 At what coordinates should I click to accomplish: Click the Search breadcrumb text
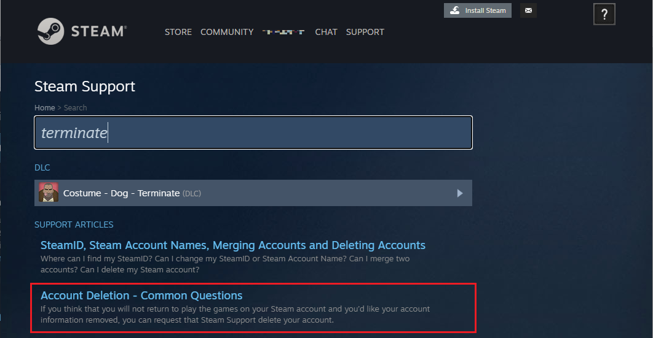pyautogui.click(x=76, y=107)
